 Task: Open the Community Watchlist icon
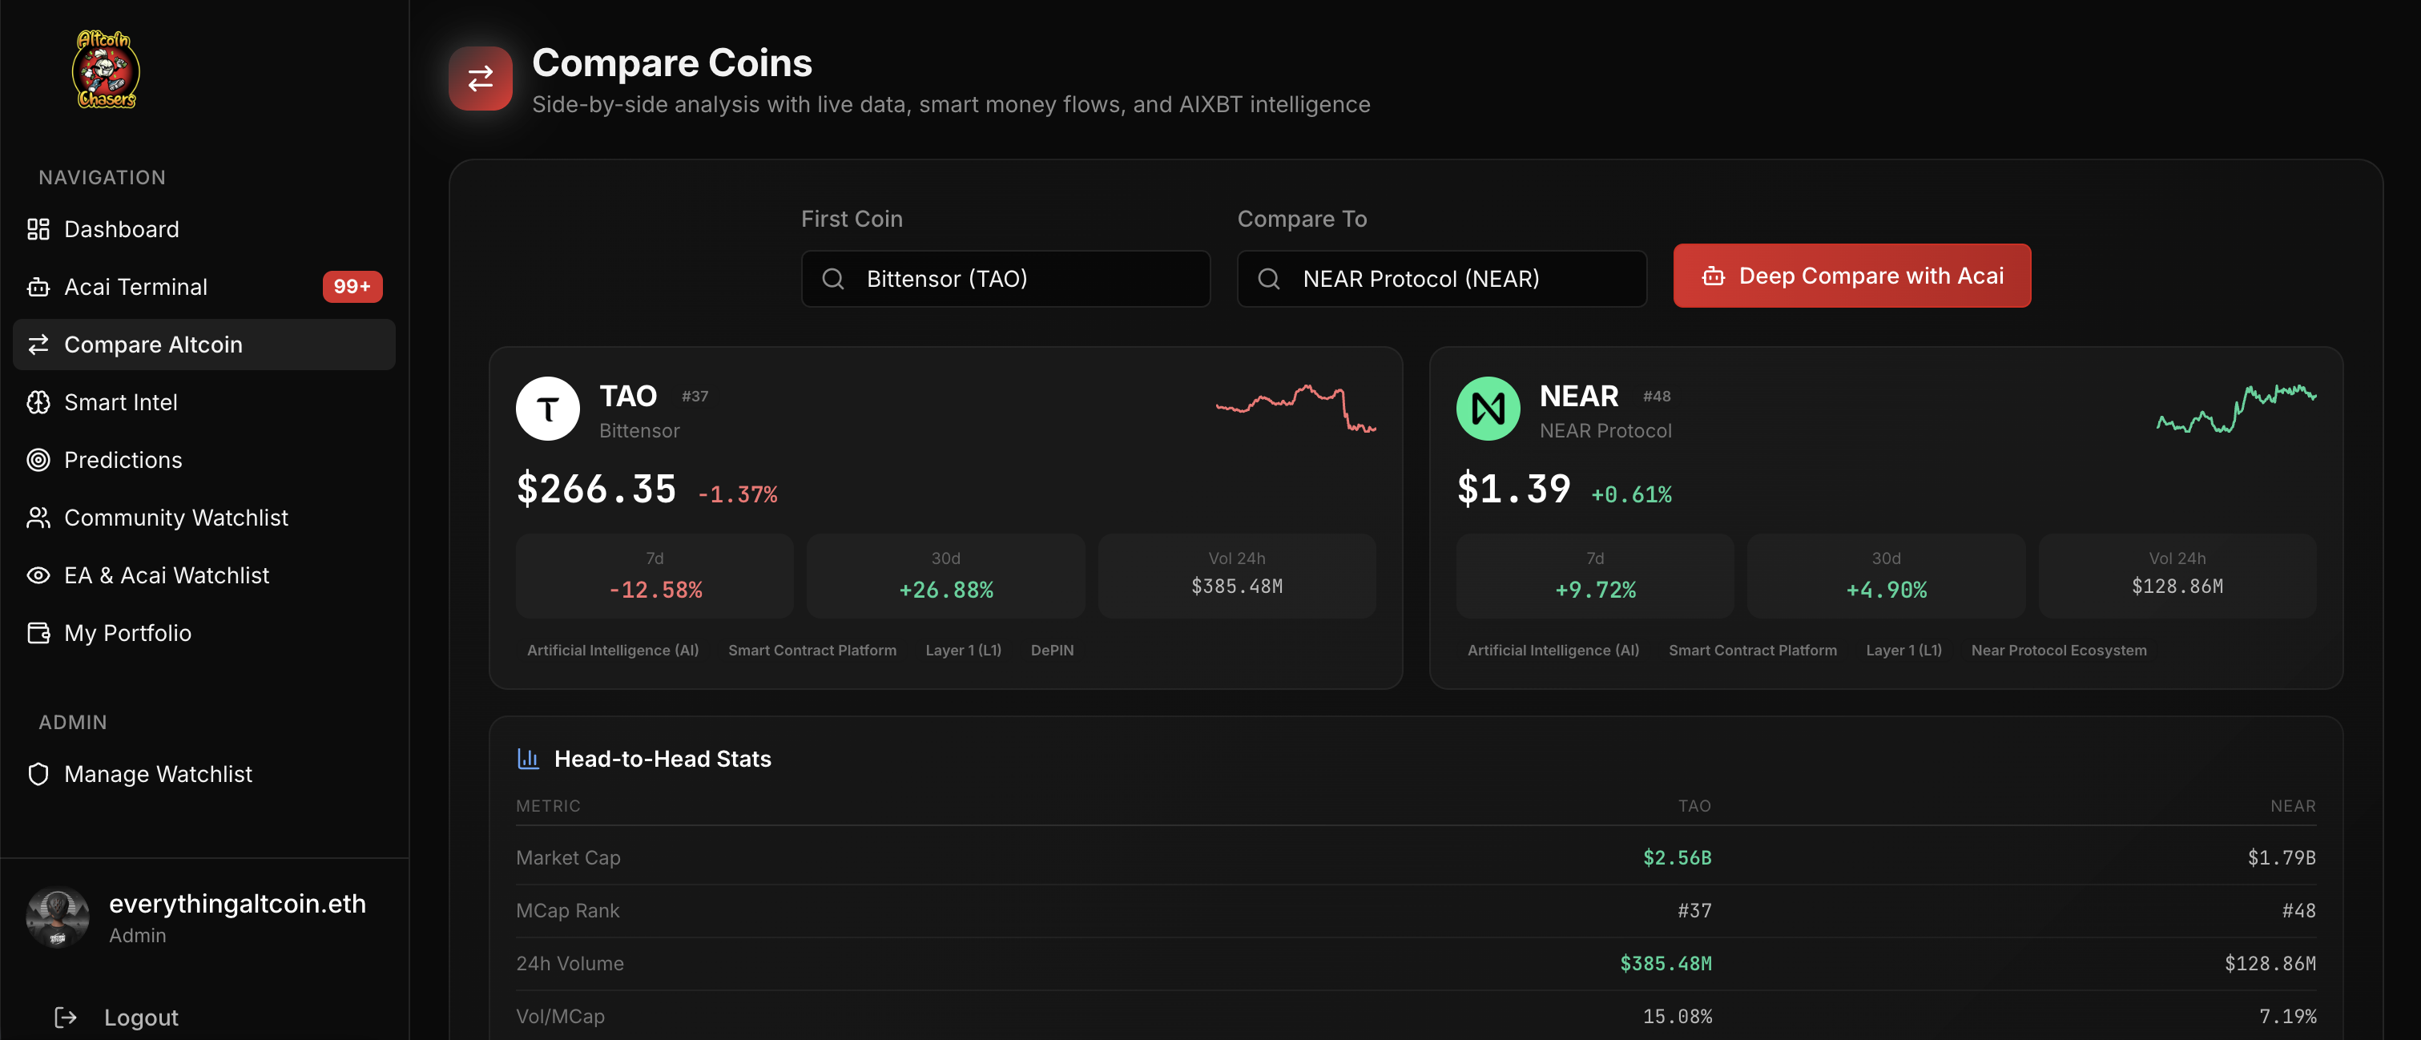[x=38, y=517]
